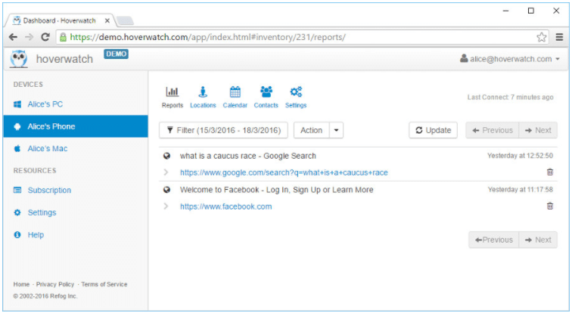Open Chrome hamburger menu
Viewport: 572px width, 313px height.
point(559,37)
